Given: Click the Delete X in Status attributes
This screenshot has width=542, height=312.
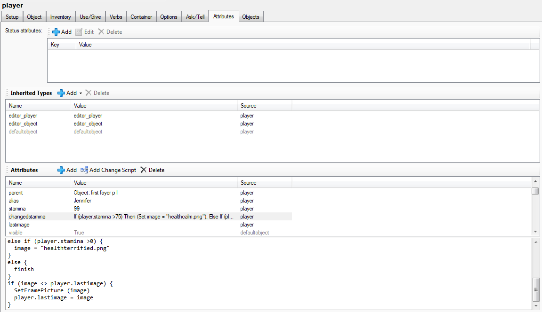Looking at the screenshot, I should point(101,32).
